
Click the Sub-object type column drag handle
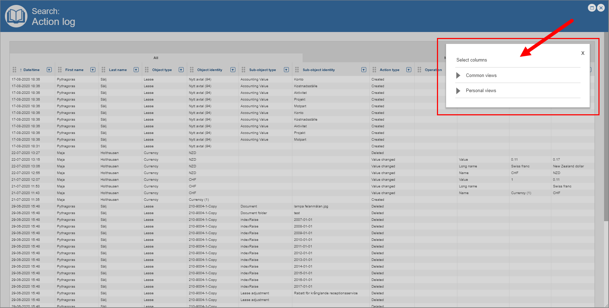[x=243, y=70]
